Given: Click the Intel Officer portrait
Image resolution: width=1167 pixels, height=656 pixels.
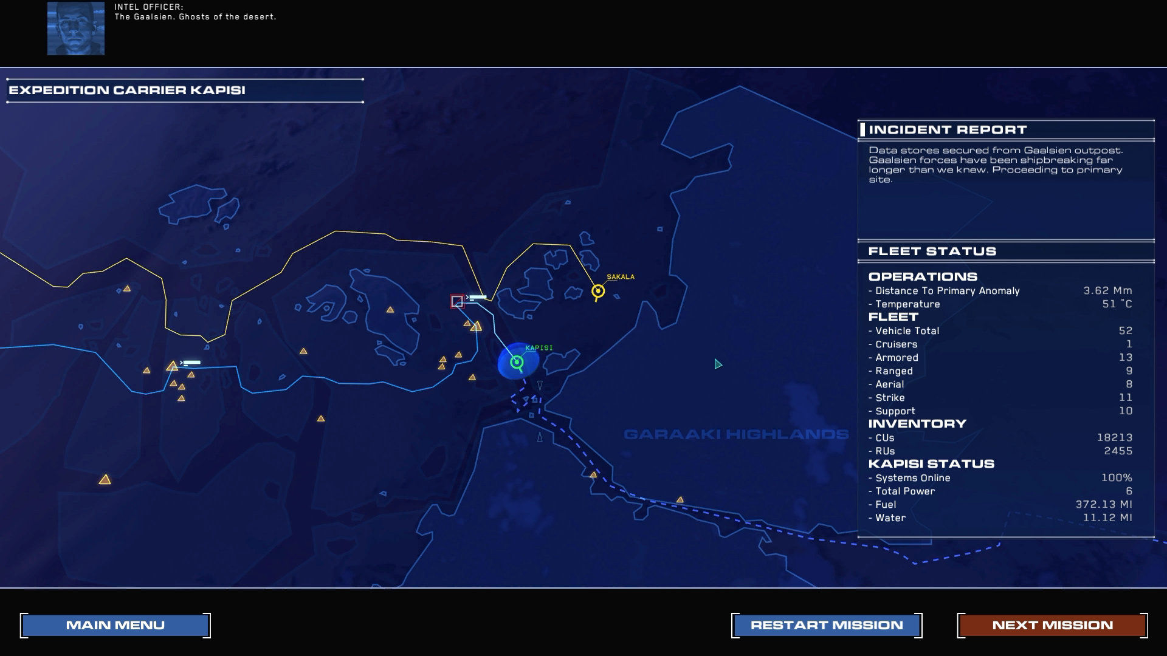Looking at the screenshot, I should (x=76, y=29).
